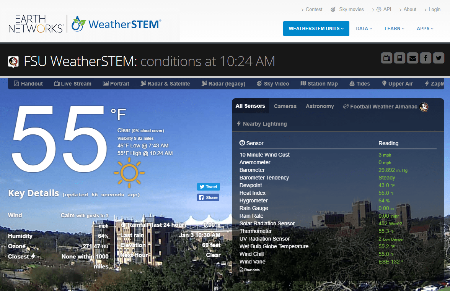Click the ESE 132 wind vane reading
Viewport: 450px width, 291px height.
(x=391, y=262)
